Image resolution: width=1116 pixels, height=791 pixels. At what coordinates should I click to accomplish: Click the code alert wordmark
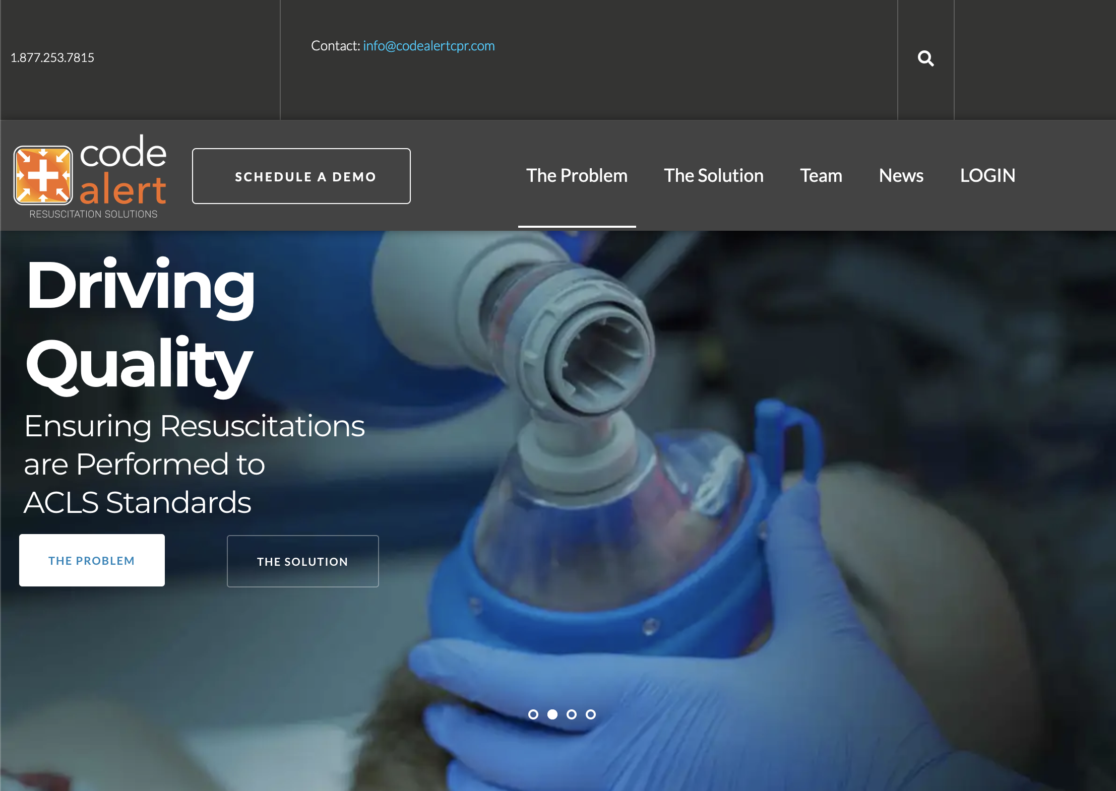coord(123,170)
